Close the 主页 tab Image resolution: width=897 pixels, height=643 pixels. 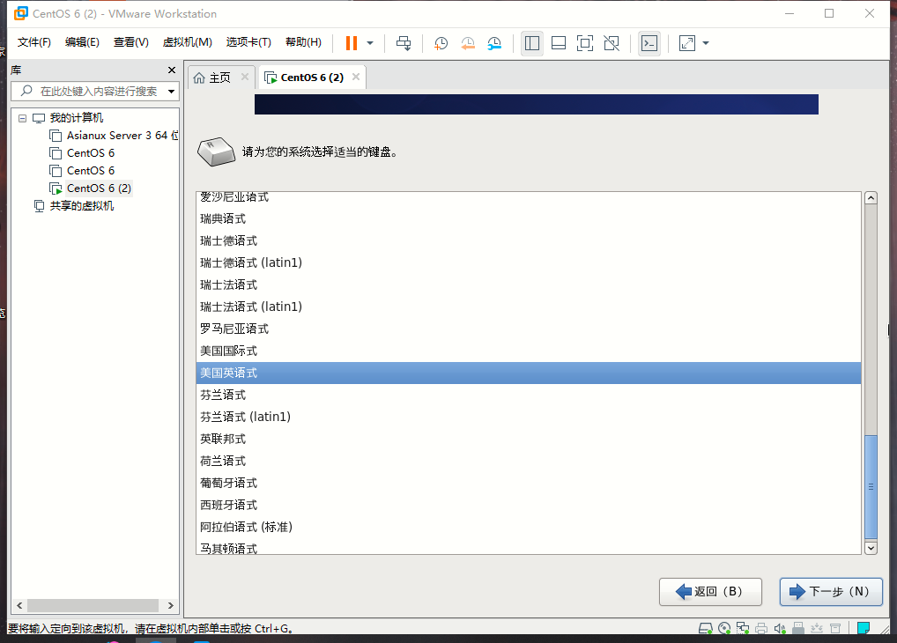tap(245, 77)
